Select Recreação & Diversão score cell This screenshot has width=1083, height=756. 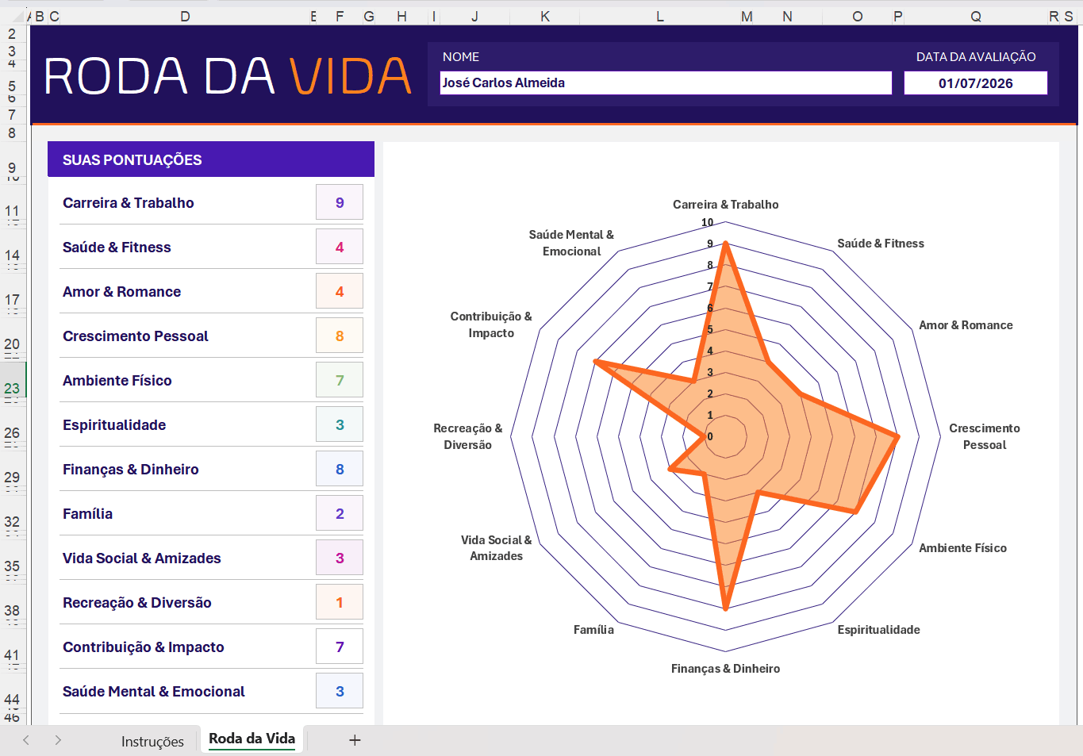pyautogui.click(x=340, y=602)
